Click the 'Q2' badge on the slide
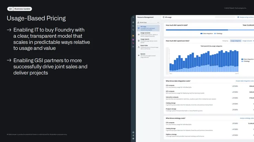This screenshot has width=254, height=142. 10,9
